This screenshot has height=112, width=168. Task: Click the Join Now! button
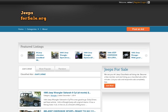[110, 86]
